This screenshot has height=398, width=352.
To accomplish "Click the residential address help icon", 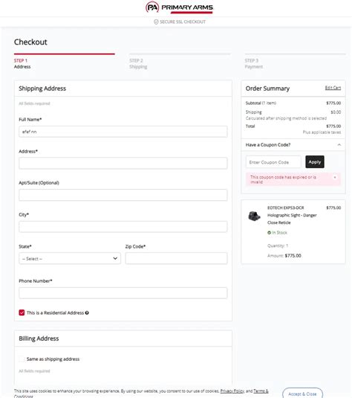I will [87, 312].
